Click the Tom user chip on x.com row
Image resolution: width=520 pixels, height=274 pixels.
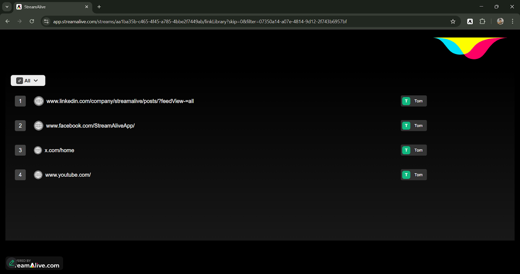click(x=414, y=150)
